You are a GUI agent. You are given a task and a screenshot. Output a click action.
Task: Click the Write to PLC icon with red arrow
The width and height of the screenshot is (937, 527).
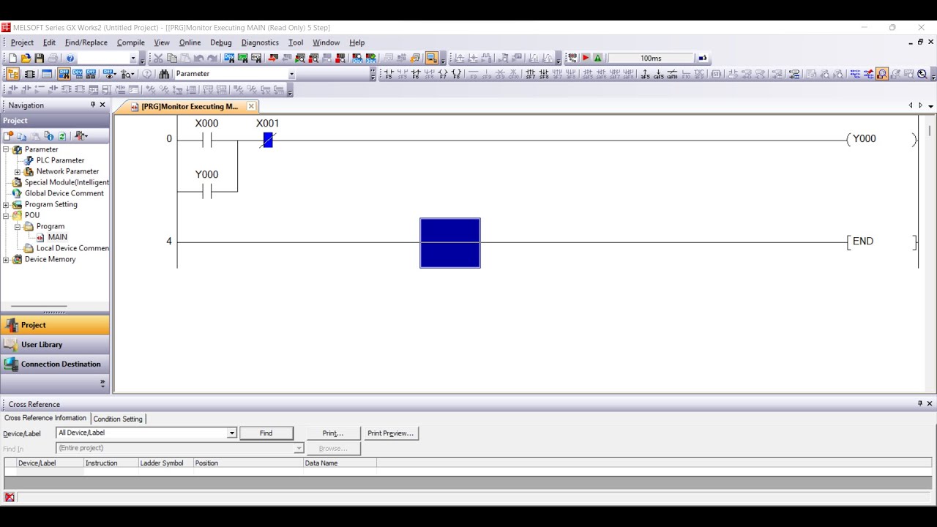click(x=273, y=58)
